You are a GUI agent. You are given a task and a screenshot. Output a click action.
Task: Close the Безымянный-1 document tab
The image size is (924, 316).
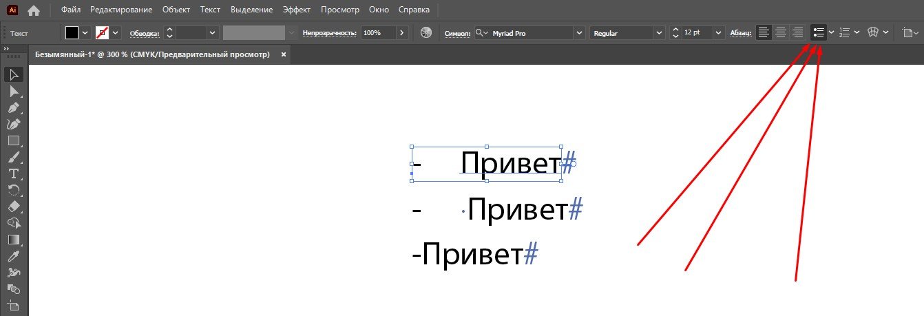point(284,54)
